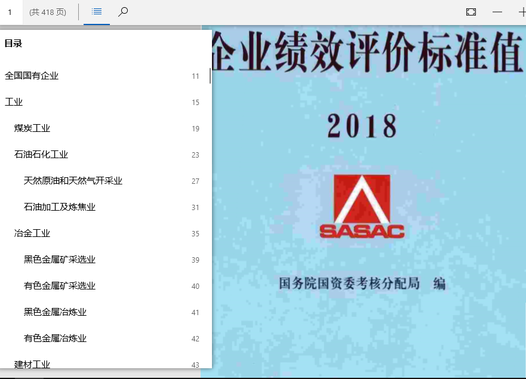The width and height of the screenshot is (526, 379).
Task: Zoom out with the minus icon
Action: (x=497, y=12)
